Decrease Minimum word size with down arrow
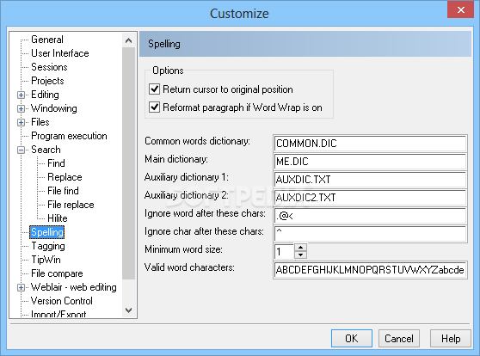 click(x=300, y=255)
